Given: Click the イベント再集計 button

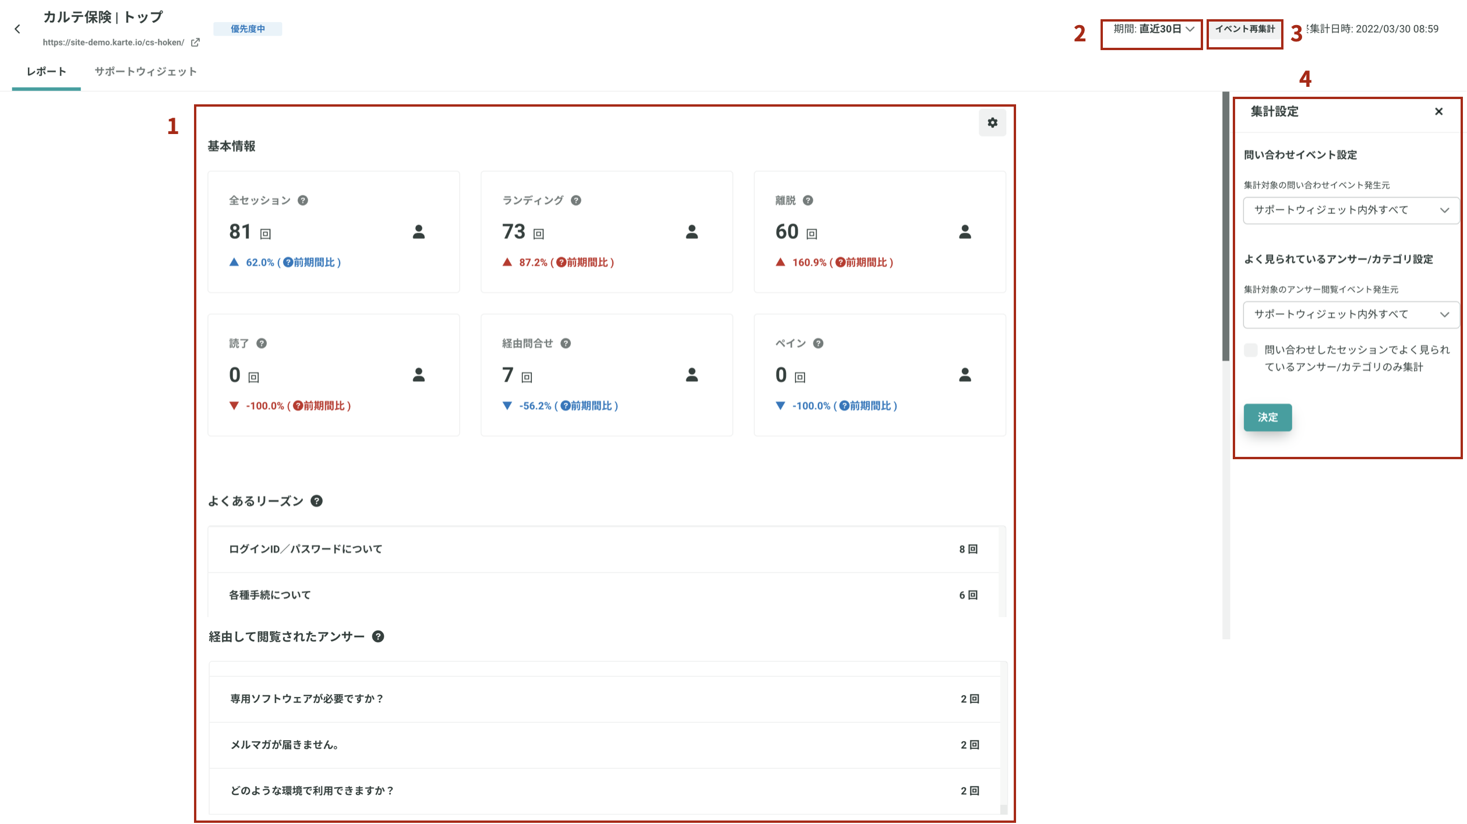Looking at the screenshot, I should (1244, 29).
